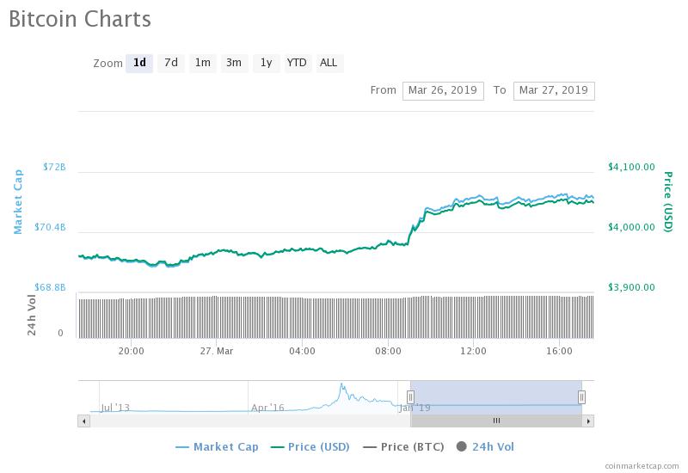Select the YTD zoom button
The width and height of the screenshot is (688, 473).
(297, 63)
